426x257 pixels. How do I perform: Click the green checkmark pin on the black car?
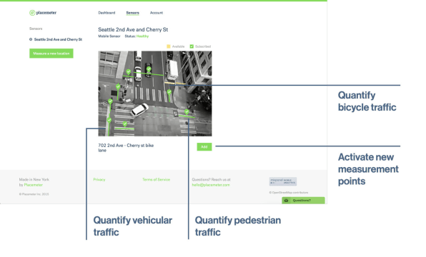149,69
